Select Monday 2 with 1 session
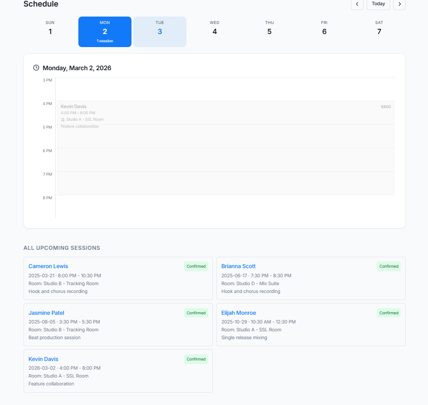 [105, 32]
